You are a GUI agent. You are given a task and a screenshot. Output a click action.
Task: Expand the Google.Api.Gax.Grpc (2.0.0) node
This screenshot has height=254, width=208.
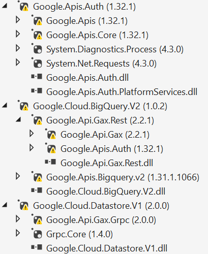tap(18, 219)
